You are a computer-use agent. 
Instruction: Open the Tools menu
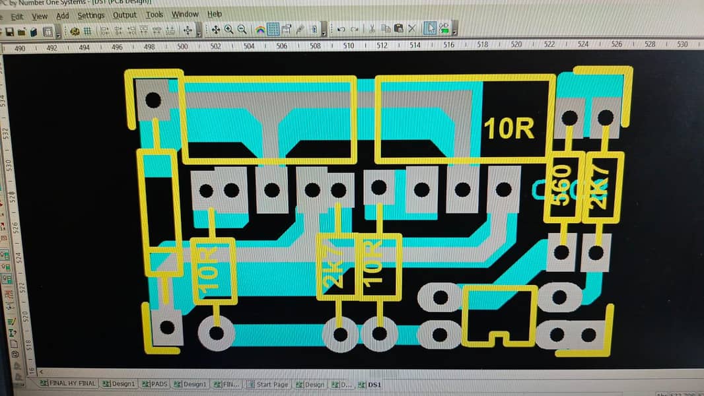[x=154, y=15]
